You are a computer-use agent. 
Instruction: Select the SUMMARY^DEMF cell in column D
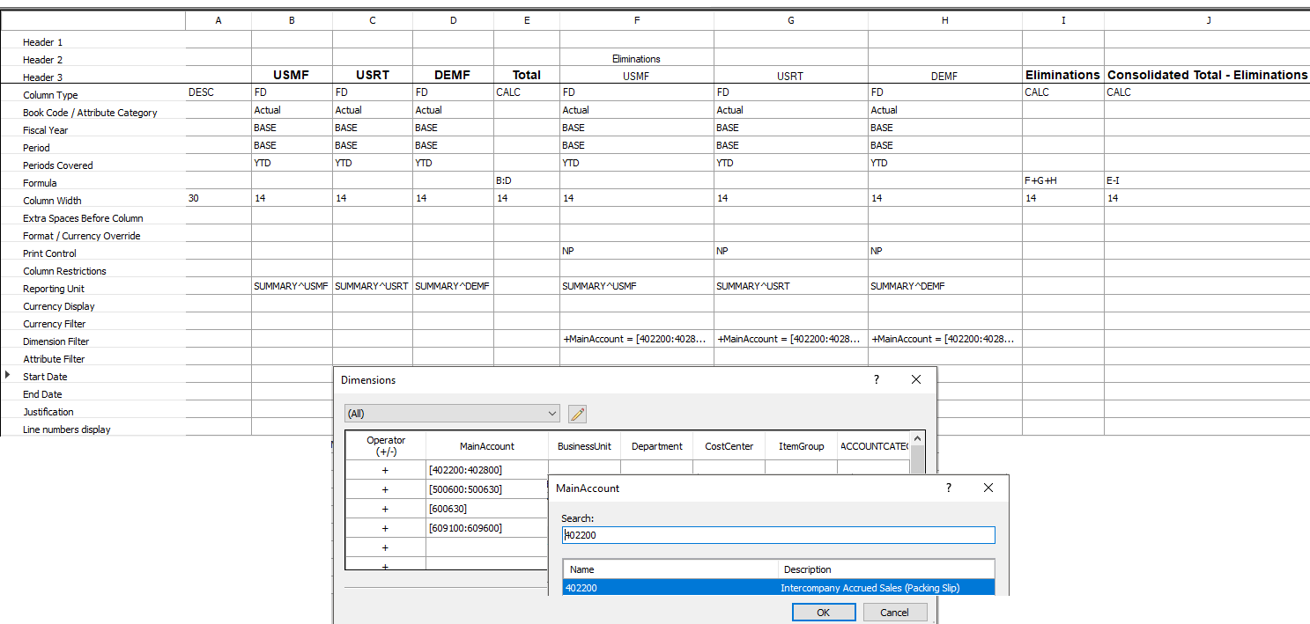(x=453, y=286)
